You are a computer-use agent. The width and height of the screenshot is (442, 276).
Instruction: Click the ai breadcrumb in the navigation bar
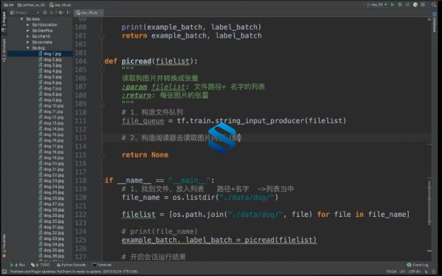[x=8, y=4]
